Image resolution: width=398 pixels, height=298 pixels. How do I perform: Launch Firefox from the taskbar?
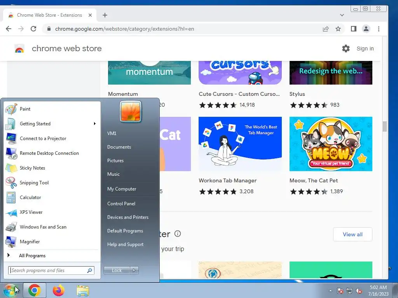58,290
